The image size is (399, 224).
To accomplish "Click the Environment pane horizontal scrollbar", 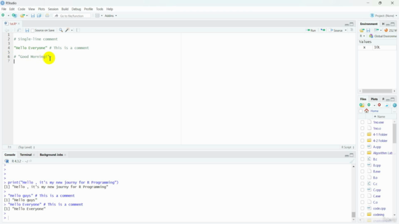I will (x=377, y=91).
